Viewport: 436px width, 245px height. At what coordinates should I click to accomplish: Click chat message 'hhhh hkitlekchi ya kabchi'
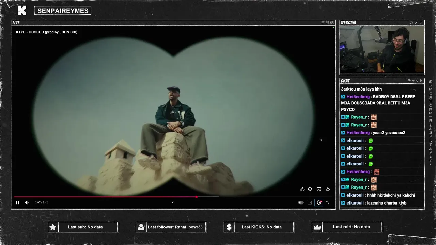pos(391,195)
